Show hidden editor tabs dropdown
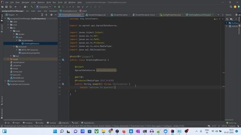Viewport: 241px width, 135px height. [218, 15]
